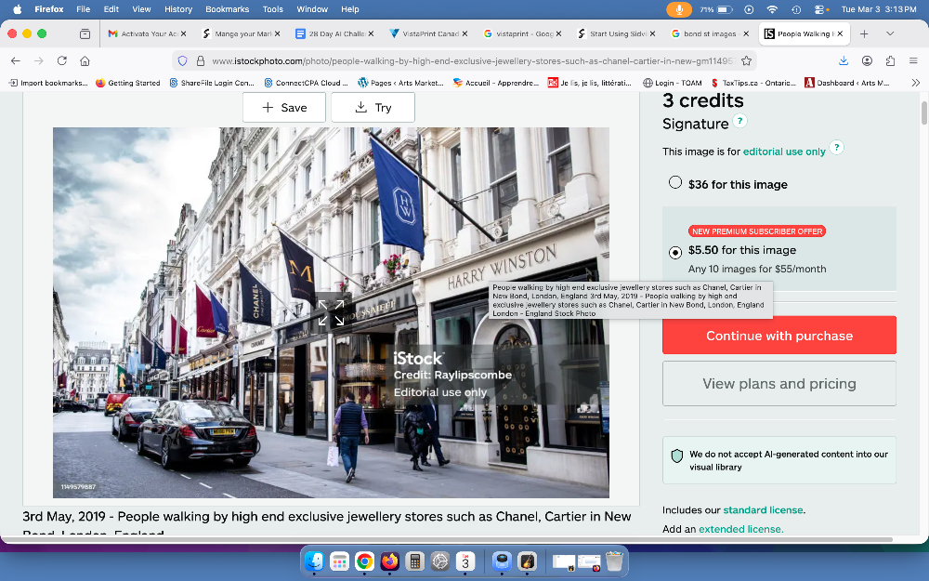Bookmark this page with the star icon
This screenshot has width=929, height=581.
[x=746, y=60]
